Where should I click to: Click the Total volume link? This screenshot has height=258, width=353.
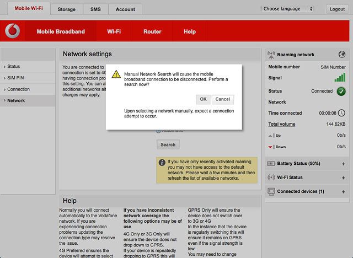(282, 124)
